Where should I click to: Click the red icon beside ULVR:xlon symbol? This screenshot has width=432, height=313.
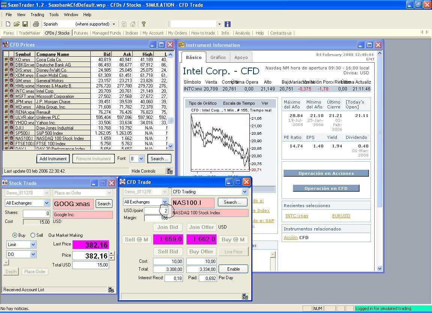click(11, 117)
